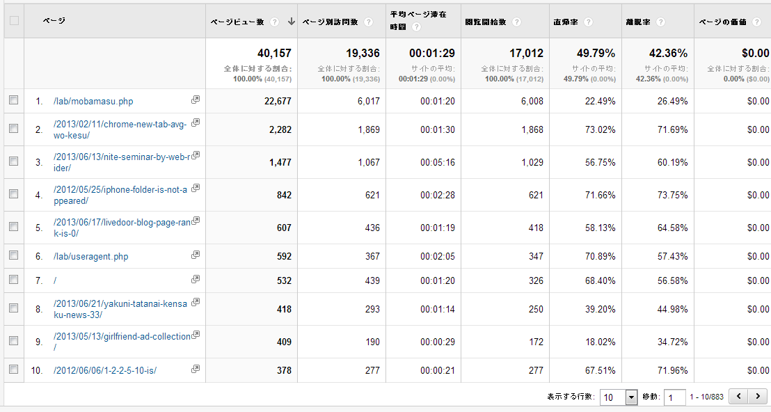Click help icon beside ページ別訪問数 header
The height and width of the screenshot is (412, 771).
point(369,22)
